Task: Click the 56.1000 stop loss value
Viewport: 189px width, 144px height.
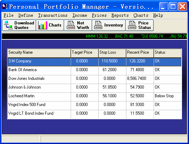Action: pyautogui.click(x=110, y=96)
